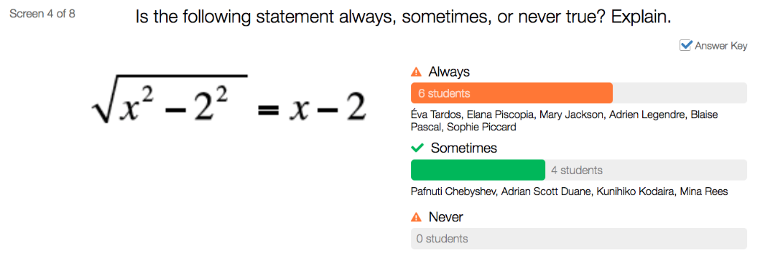The width and height of the screenshot is (772, 268).
Task: Click the square root equation image
Action: [229, 100]
